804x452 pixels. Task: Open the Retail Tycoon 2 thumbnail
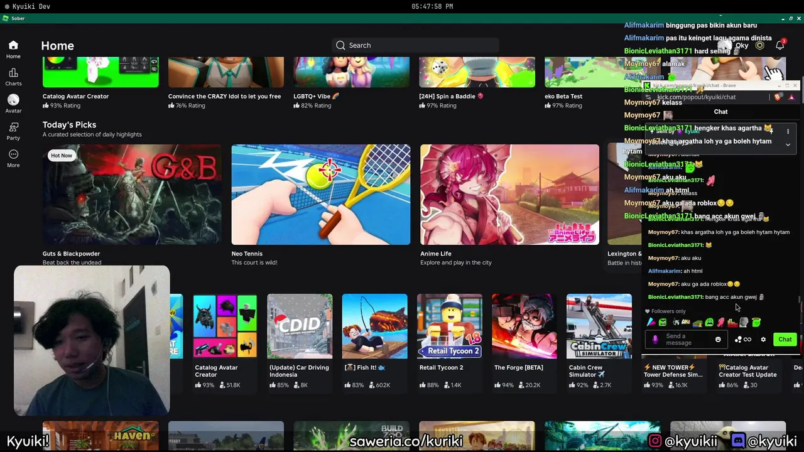[450, 326]
